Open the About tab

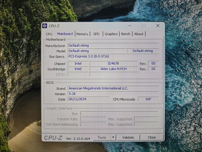coord(139,34)
